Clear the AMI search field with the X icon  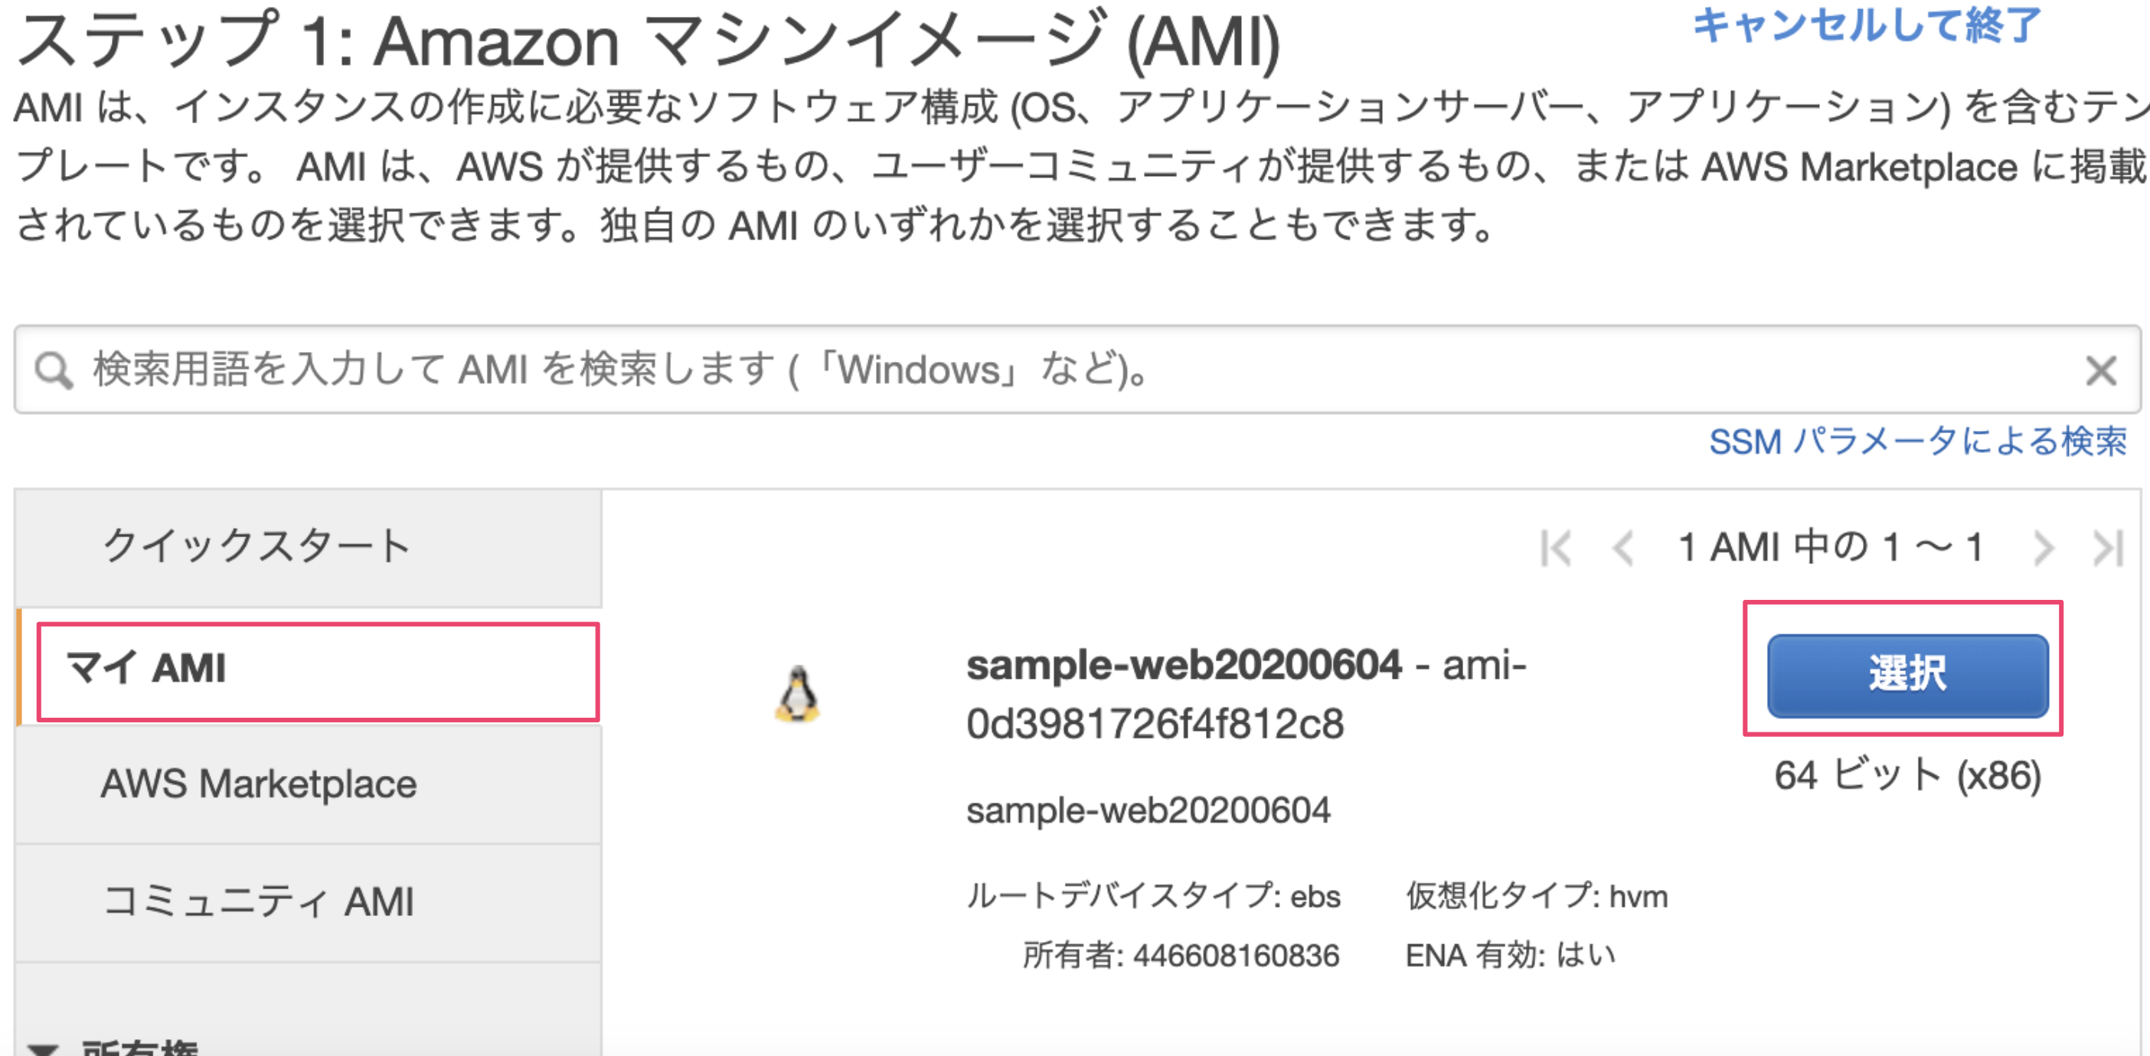2100,370
